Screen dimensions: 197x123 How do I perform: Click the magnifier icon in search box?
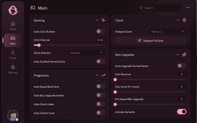click(141, 8)
